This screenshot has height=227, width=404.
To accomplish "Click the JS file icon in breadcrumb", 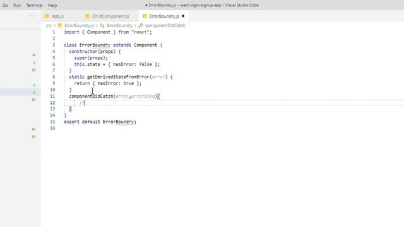I will (60, 25).
